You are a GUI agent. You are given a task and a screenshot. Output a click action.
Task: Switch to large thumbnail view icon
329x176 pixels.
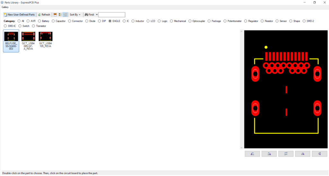pyautogui.click(x=55, y=15)
